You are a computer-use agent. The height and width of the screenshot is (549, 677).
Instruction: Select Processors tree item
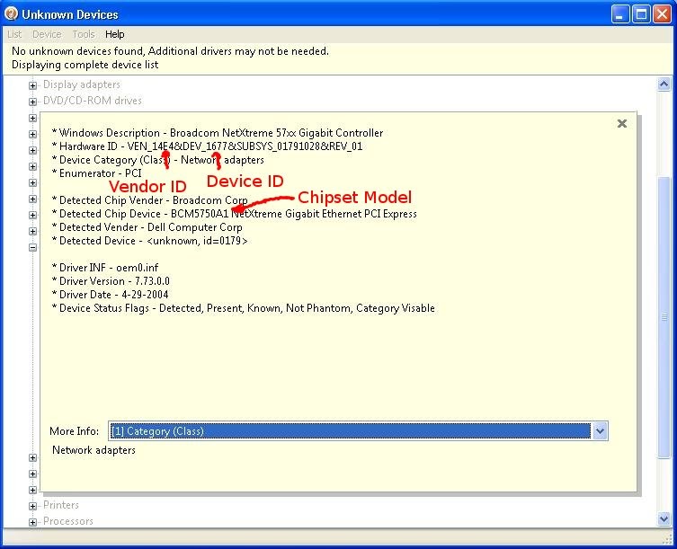[68, 521]
